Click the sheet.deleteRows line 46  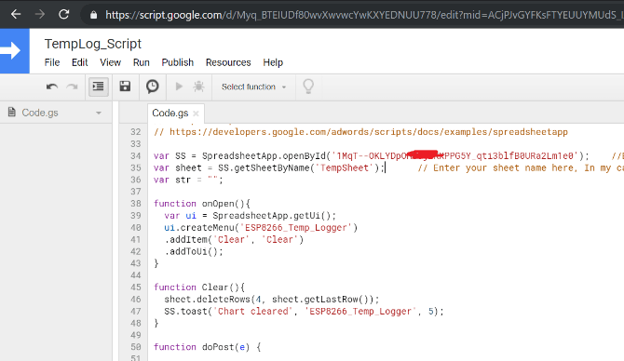pos(272,299)
